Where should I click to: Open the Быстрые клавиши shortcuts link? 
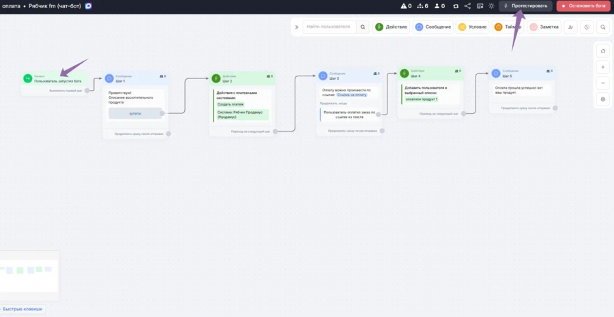click(x=23, y=309)
